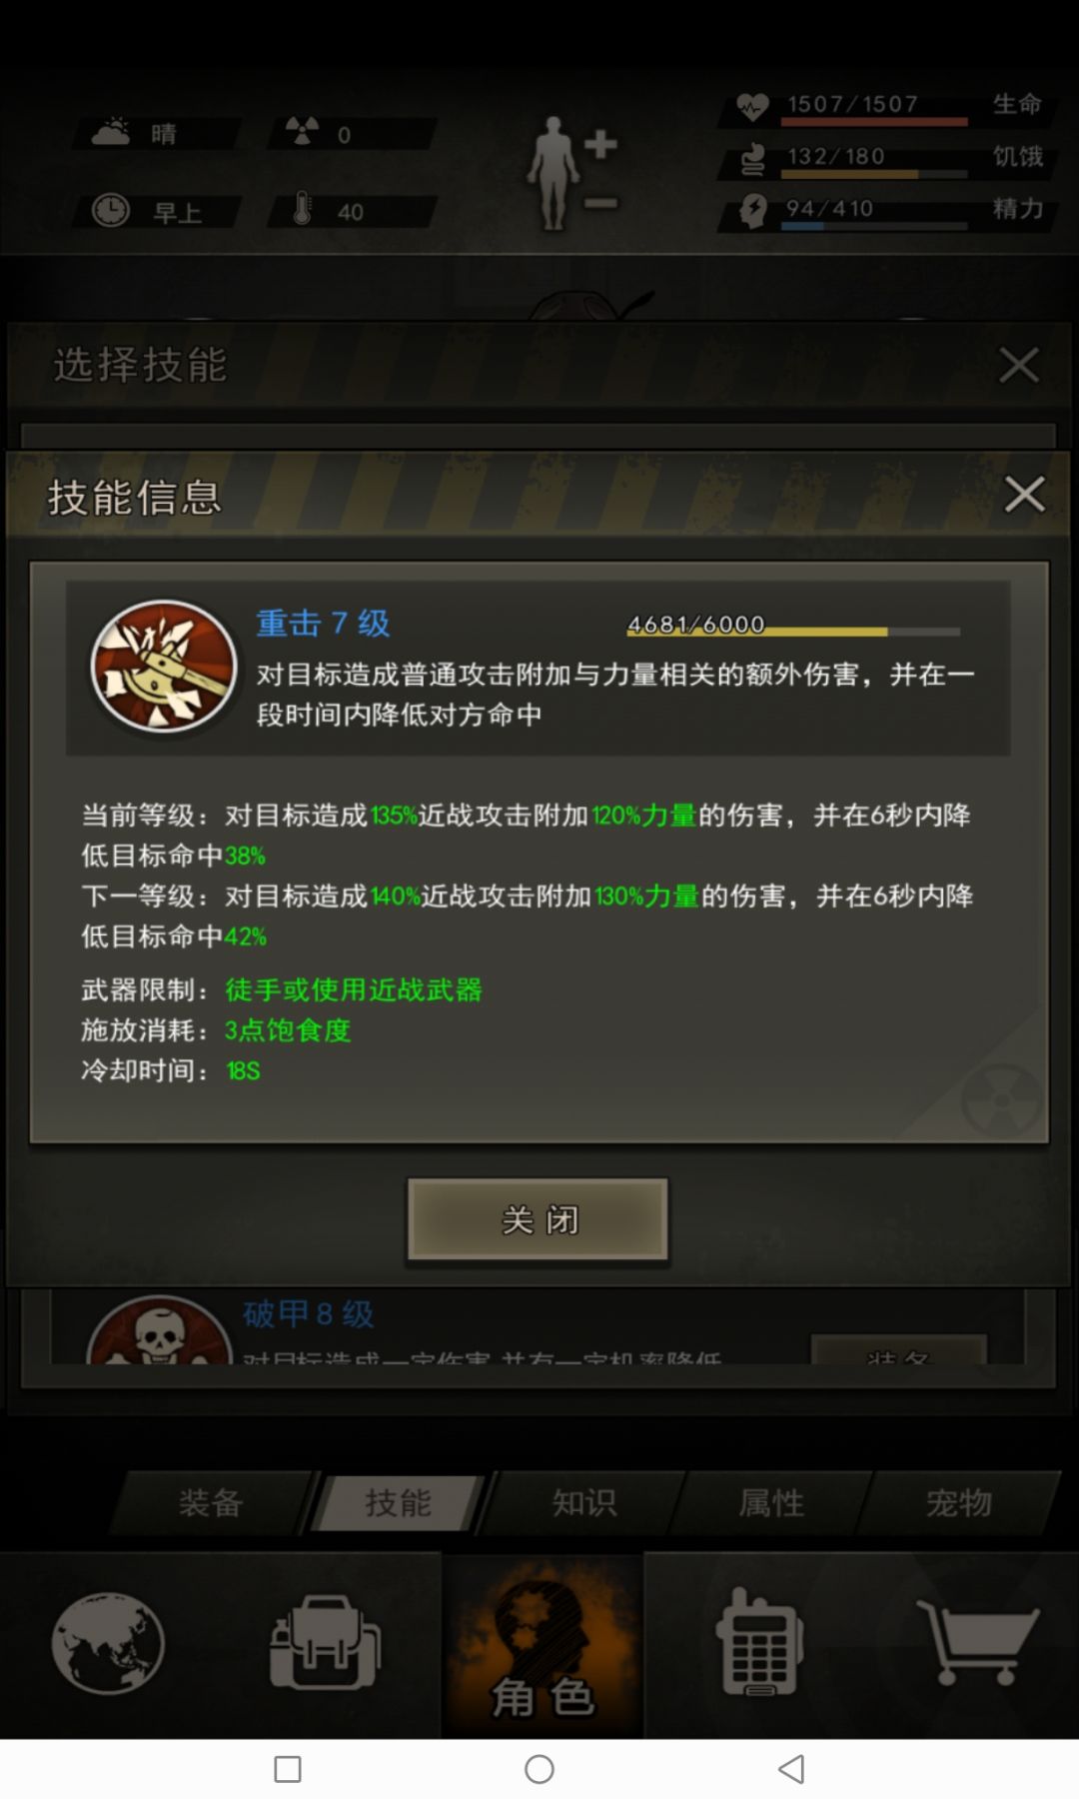Click the skill experience progress bar
This screenshot has width=1079, height=1799.
point(793,632)
